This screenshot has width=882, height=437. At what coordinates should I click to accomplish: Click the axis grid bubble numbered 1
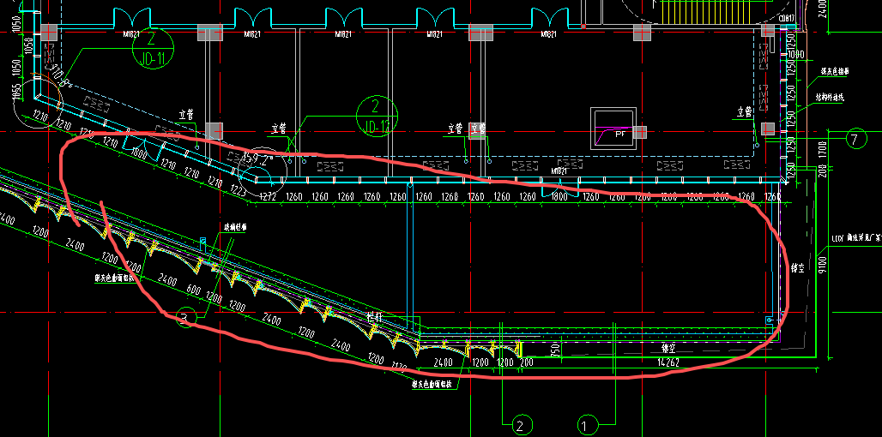tap(587, 425)
